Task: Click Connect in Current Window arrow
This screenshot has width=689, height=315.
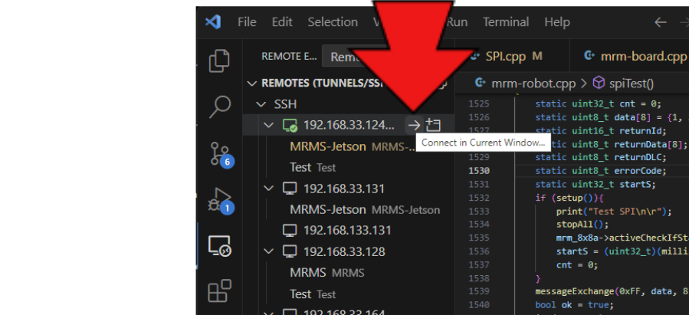Action: (x=414, y=125)
